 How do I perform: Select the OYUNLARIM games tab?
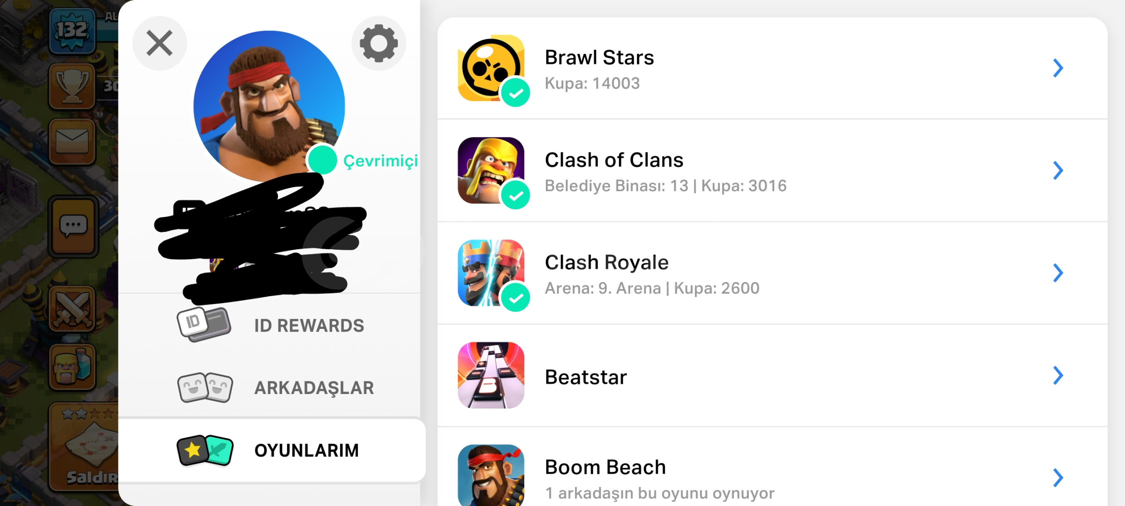272,450
